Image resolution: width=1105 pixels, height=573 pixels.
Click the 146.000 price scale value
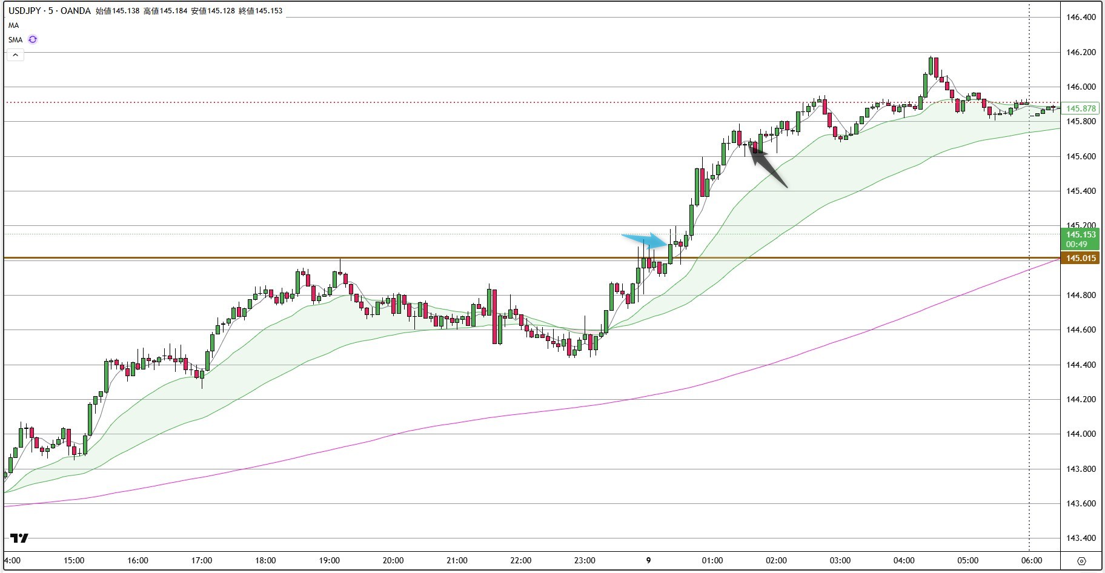point(1081,87)
